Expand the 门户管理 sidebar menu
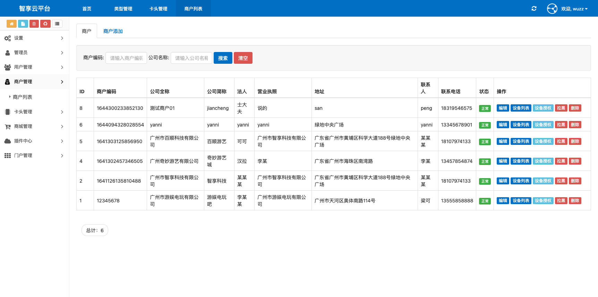The height and width of the screenshot is (297, 598). tap(34, 156)
